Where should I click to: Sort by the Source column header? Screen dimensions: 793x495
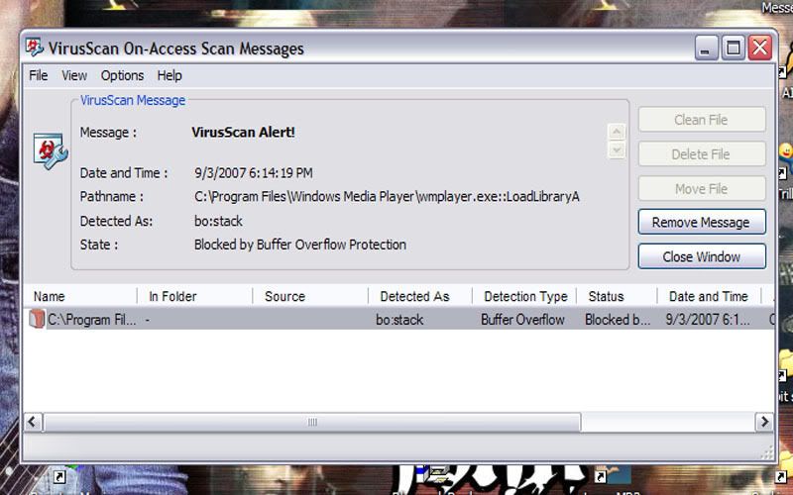coord(310,296)
